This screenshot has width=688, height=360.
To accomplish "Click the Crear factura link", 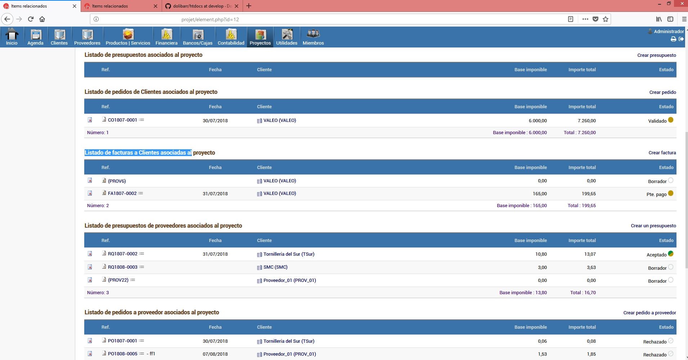I will tap(662, 152).
